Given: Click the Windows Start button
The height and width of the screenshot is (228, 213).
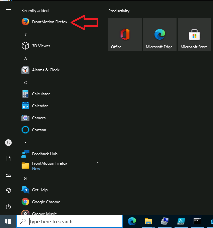Looking at the screenshot, I should point(8,221).
